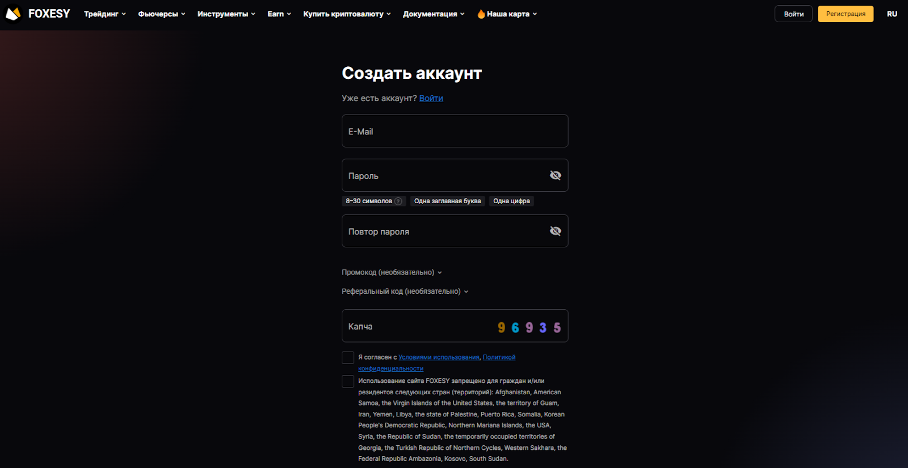This screenshot has width=908, height=468.
Task: Follow the Войти link under the heading
Action: (431, 98)
